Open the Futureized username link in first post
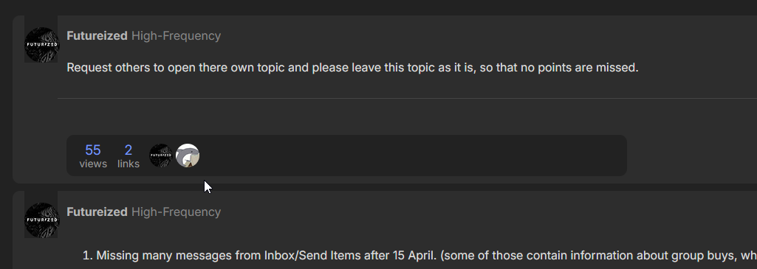The width and height of the screenshot is (757, 269). (x=97, y=35)
